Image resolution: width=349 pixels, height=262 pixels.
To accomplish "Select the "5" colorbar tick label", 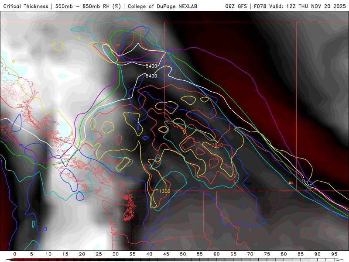I will (x=31, y=254).
